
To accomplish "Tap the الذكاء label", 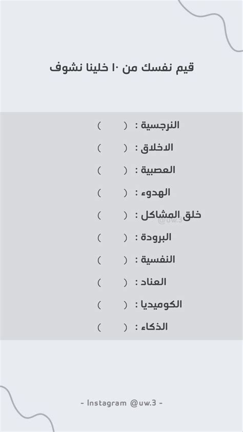I will pyautogui.click(x=154, y=327).
